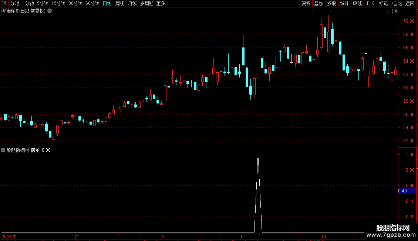Open the 复权 adjustment option

[x=306, y=3]
